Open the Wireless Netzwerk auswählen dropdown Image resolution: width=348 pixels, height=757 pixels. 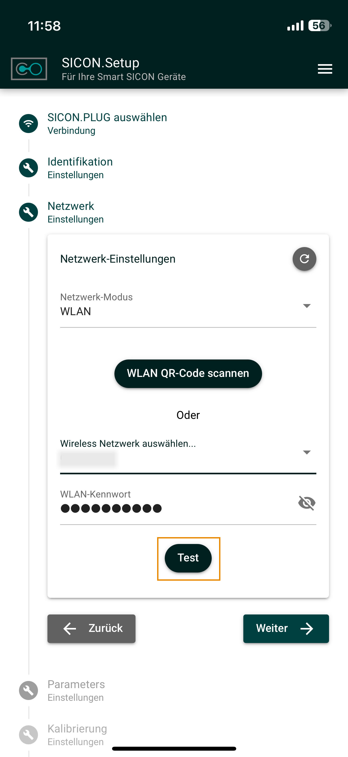[x=188, y=454]
